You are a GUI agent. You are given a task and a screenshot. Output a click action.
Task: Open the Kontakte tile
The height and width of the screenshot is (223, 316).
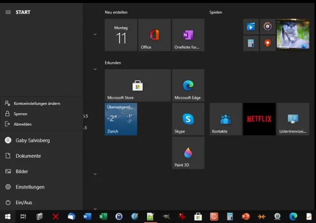point(226,119)
